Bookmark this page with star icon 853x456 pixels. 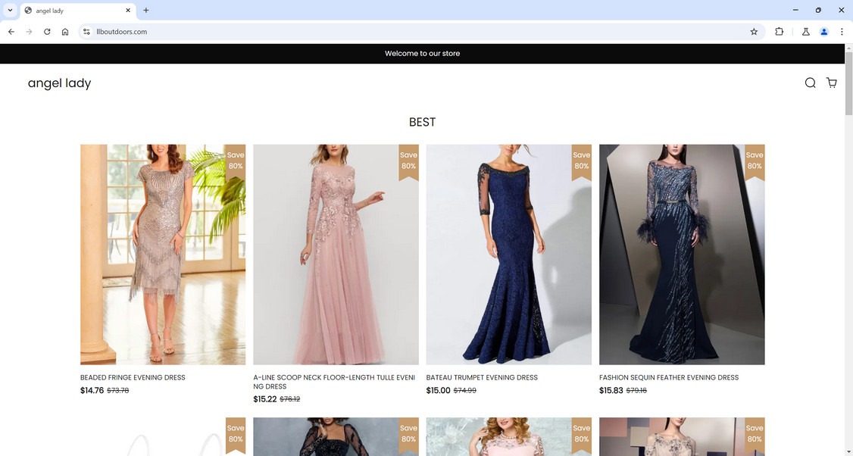pos(754,32)
